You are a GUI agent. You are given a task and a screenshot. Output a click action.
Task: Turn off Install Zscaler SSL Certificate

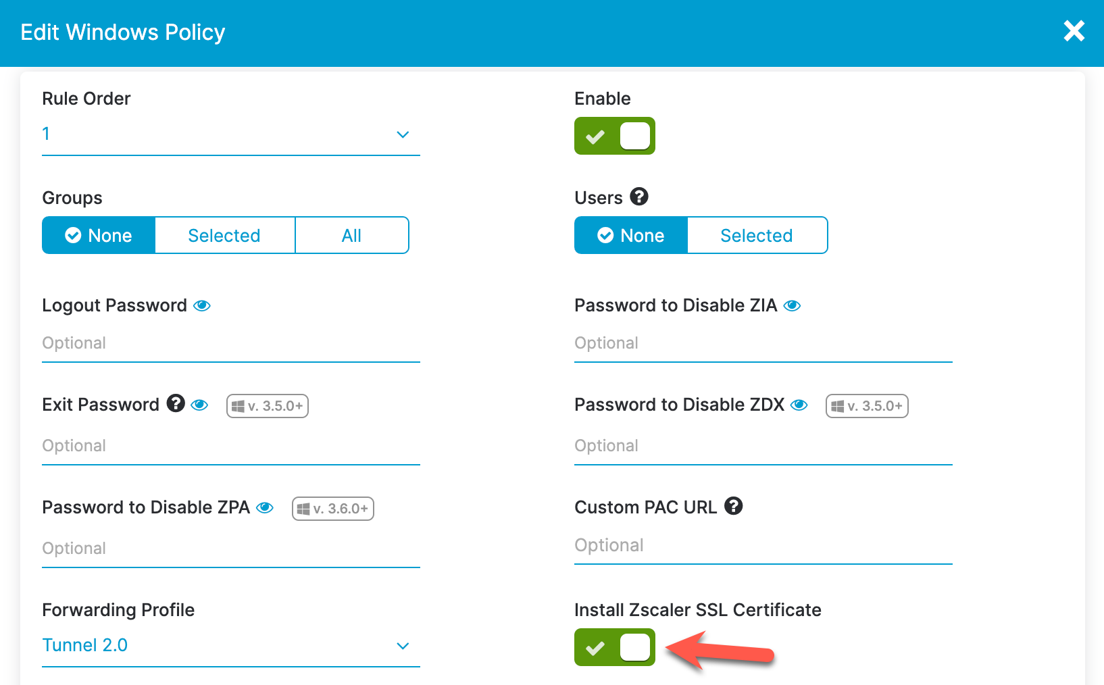pos(614,647)
